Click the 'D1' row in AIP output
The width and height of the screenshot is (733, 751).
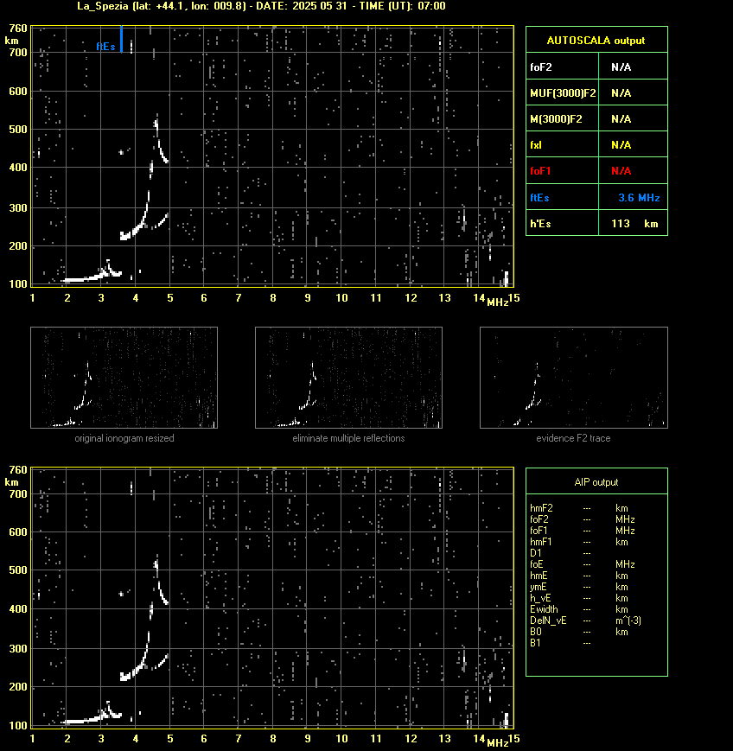pos(560,553)
